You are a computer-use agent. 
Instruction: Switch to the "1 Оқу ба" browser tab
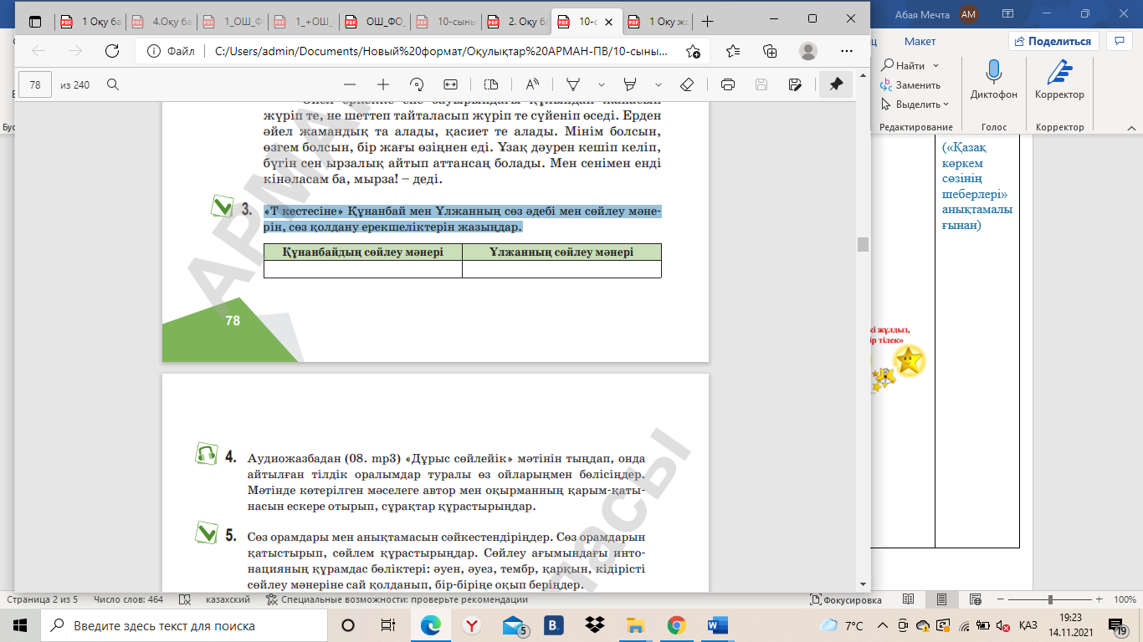(90, 23)
